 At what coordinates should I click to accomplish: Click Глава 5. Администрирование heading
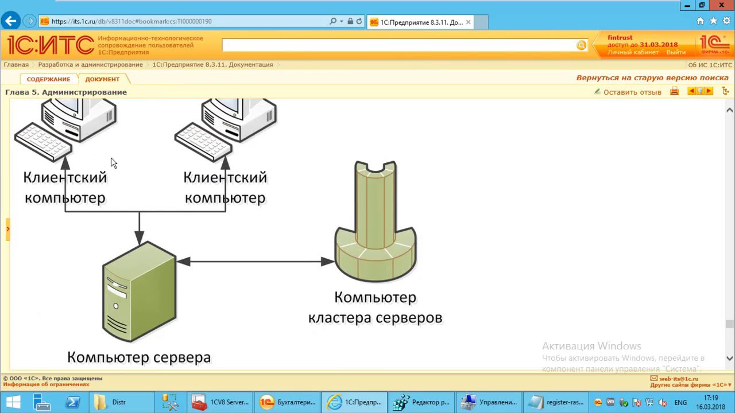pos(66,92)
